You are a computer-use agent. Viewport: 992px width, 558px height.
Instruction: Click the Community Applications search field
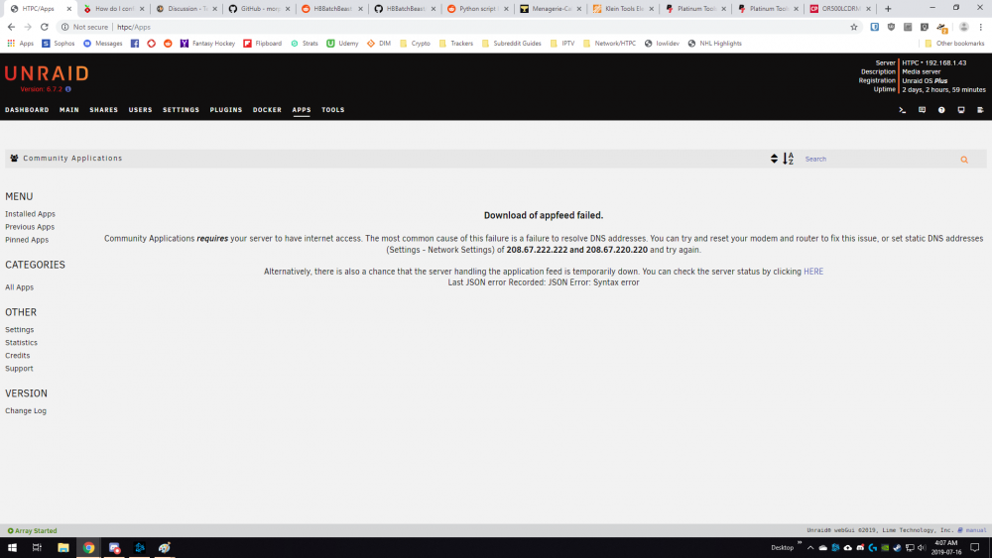pyautogui.click(x=879, y=160)
